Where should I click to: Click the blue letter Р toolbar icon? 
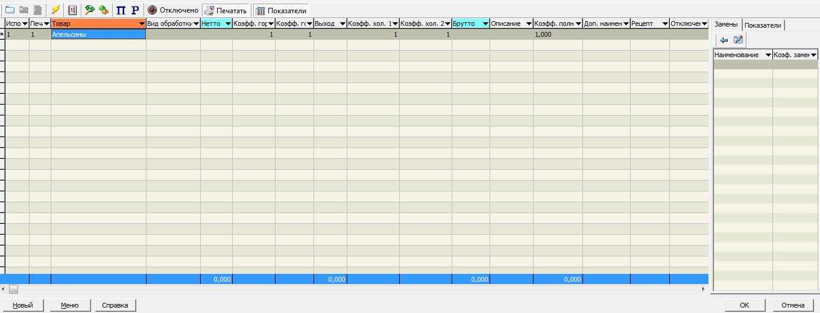click(135, 10)
